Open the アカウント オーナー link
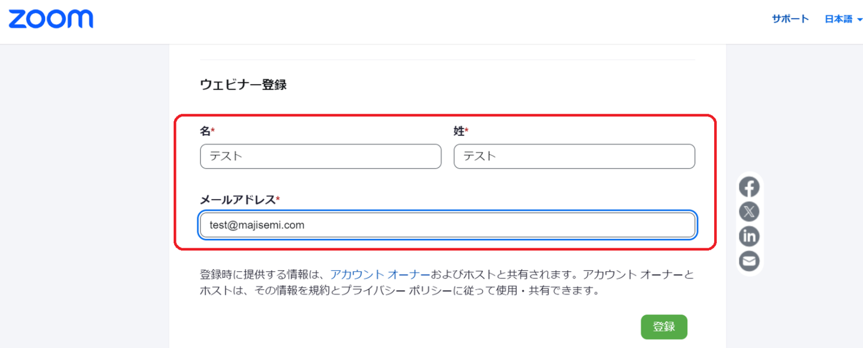Screen dimensions: 863x348 (380, 275)
